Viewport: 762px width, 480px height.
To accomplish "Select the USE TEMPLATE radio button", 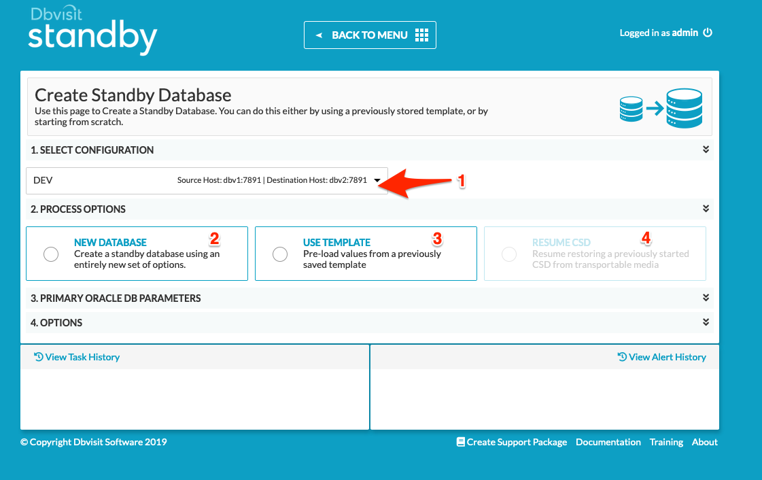I will (280, 254).
